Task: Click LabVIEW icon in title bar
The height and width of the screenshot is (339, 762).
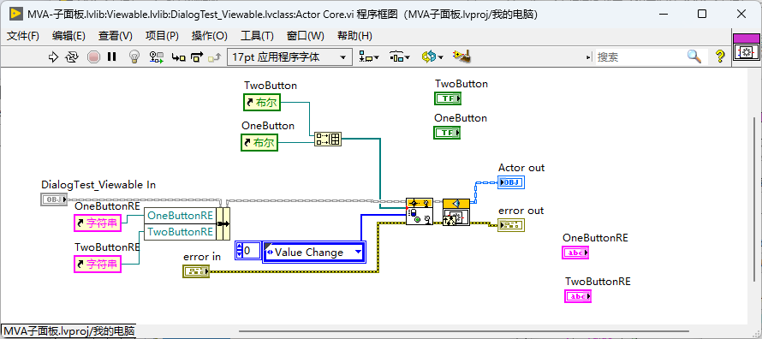Action: click(x=15, y=14)
